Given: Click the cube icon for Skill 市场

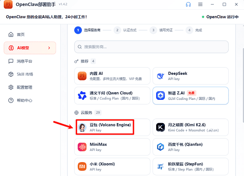Looking at the screenshot, I should click(11, 74).
